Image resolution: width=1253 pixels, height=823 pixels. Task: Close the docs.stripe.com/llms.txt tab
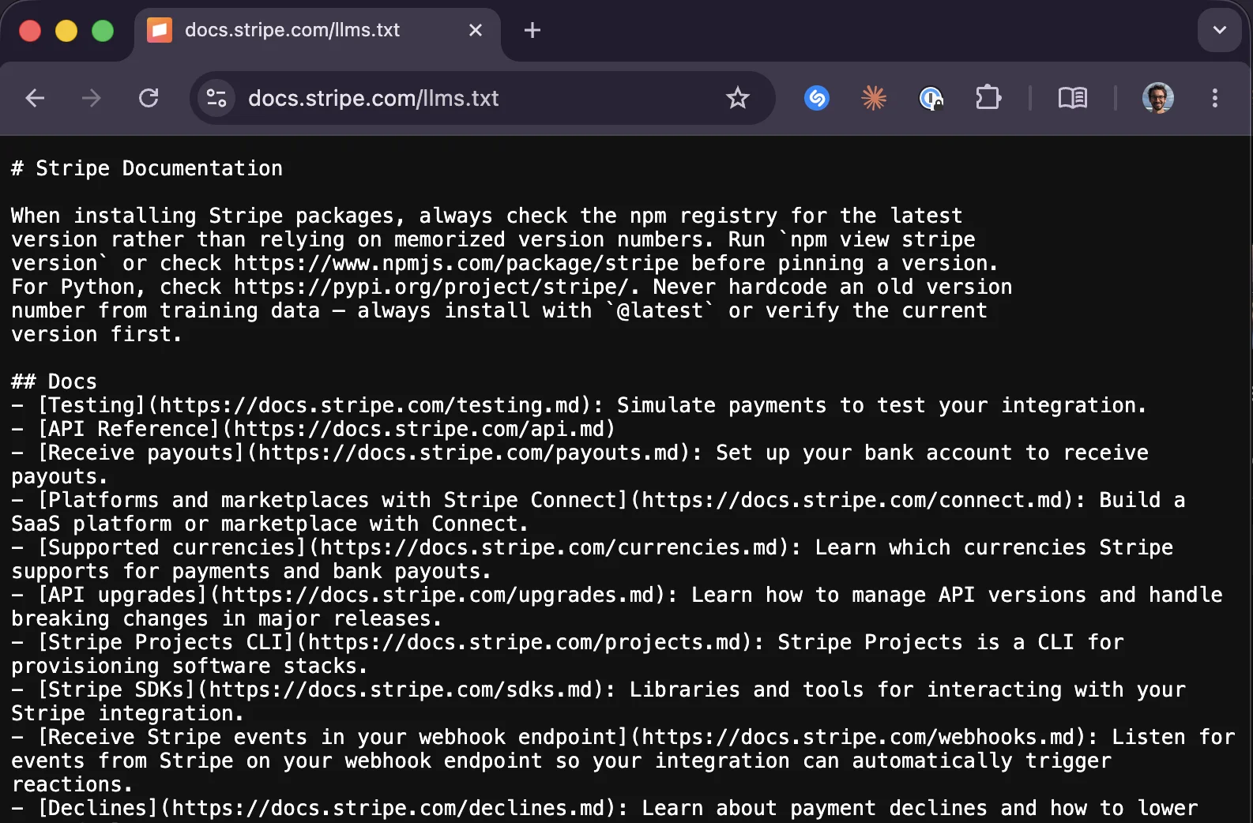[476, 30]
